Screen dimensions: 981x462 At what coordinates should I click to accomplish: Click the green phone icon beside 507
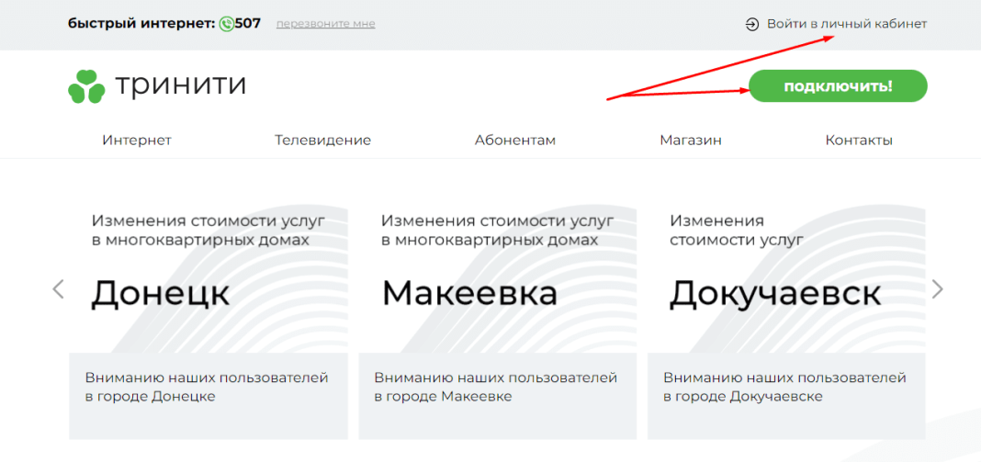point(226,24)
